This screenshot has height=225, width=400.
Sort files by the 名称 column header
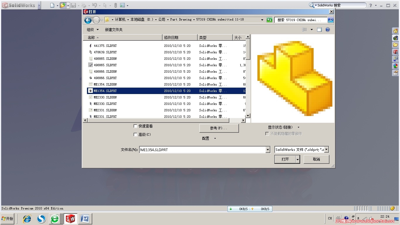point(123,37)
